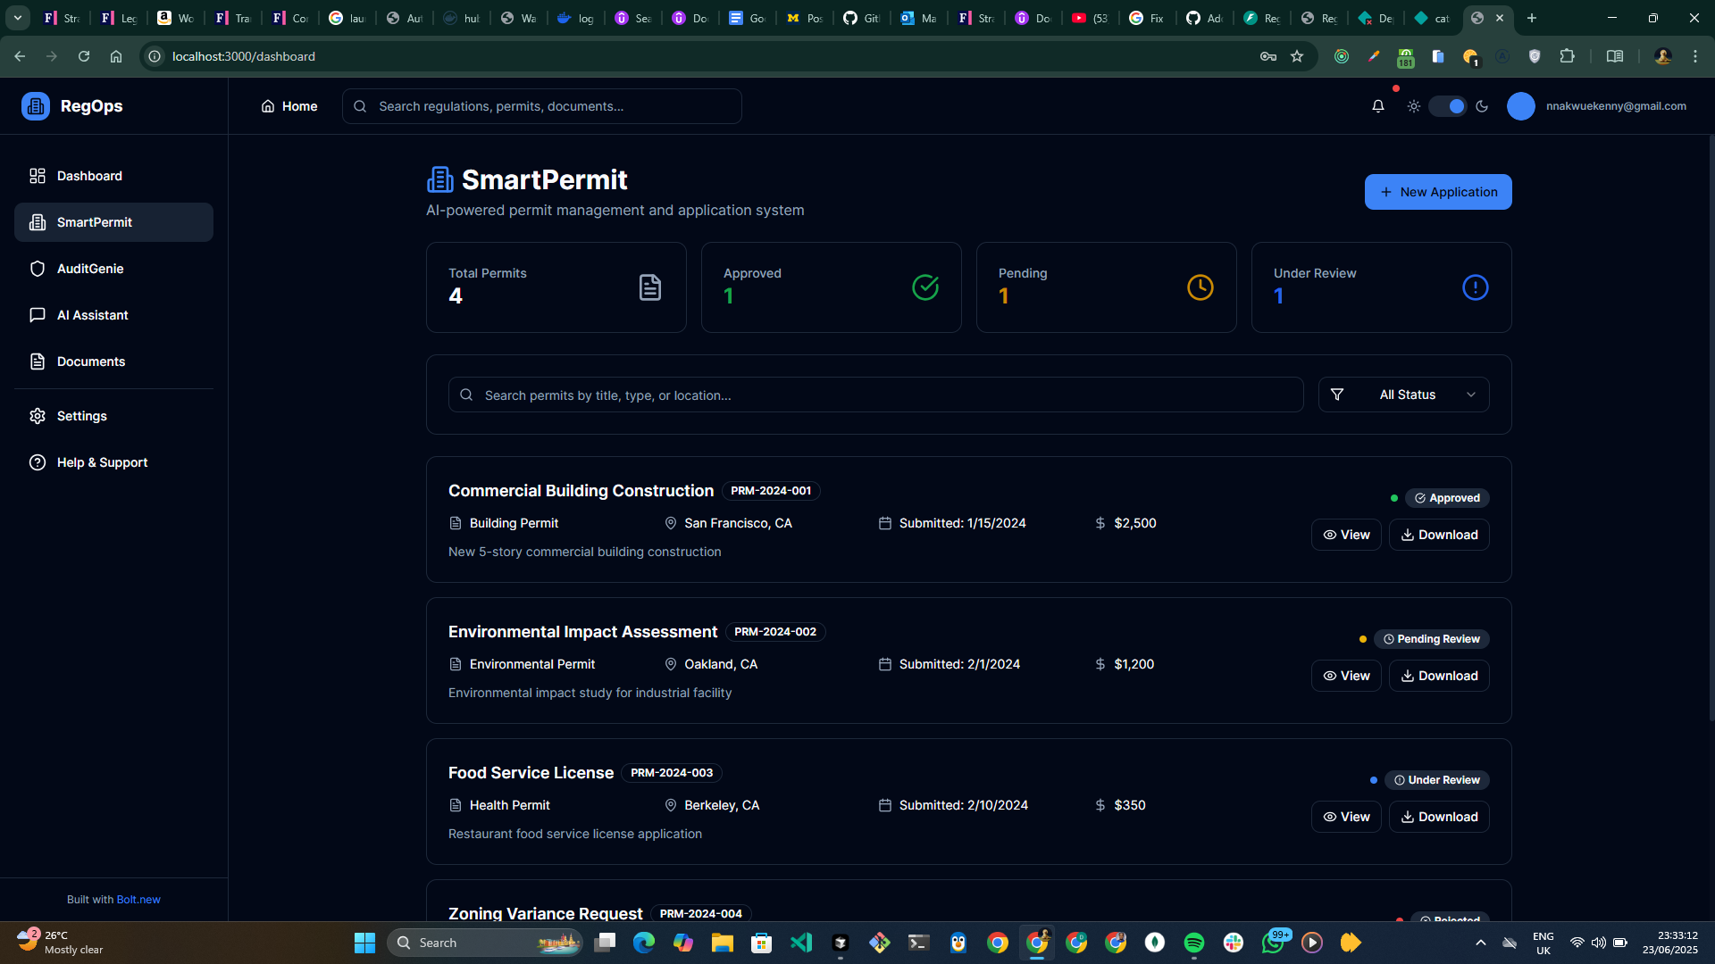Screen dimensions: 1715x964
Task: Go to Documents in the sidebar
Action: click(90, 361)
